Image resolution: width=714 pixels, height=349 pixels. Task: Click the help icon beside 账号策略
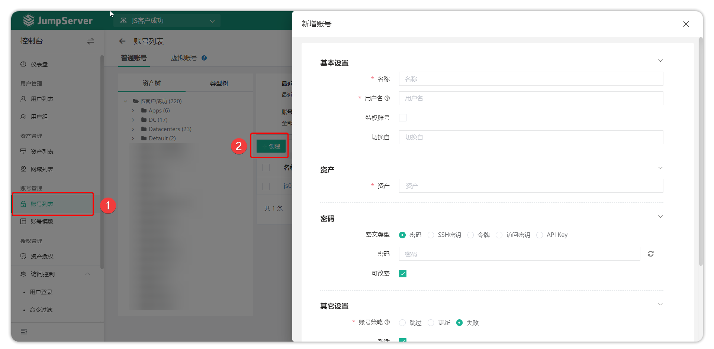point(387,322)
